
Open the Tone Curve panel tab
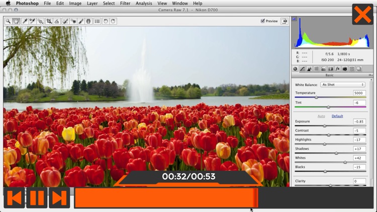tap(302, 69)
